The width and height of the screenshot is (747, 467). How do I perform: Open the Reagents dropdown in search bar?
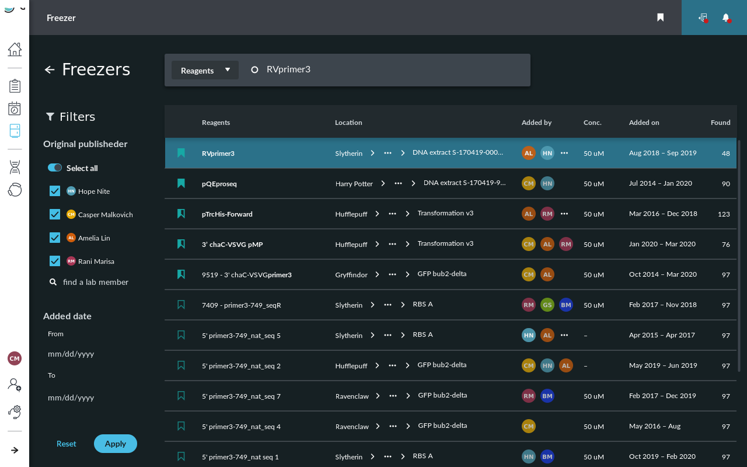click(x=205, y=71)
